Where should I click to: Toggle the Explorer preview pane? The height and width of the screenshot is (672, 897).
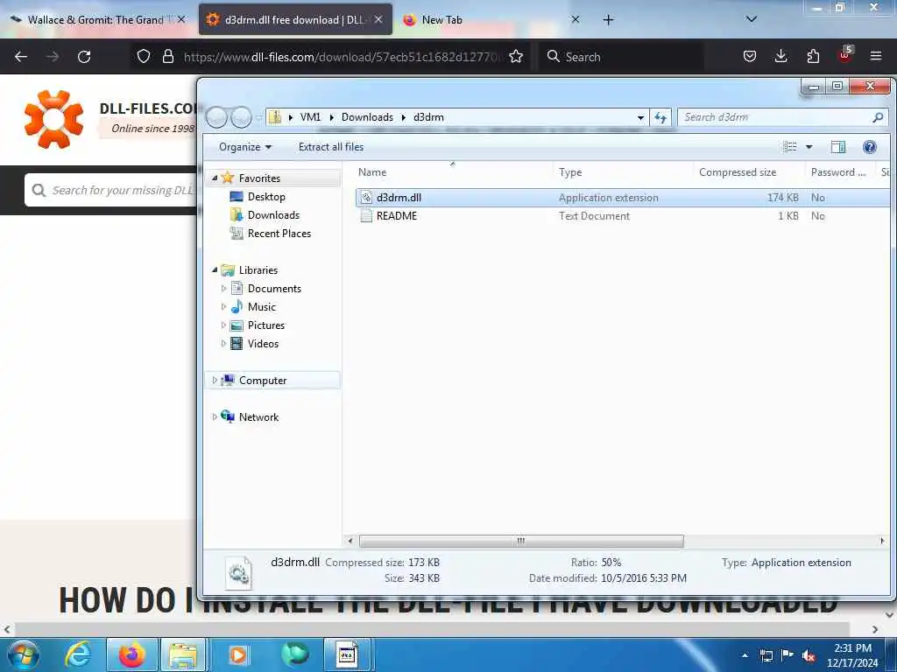click(x=838, y=147)
